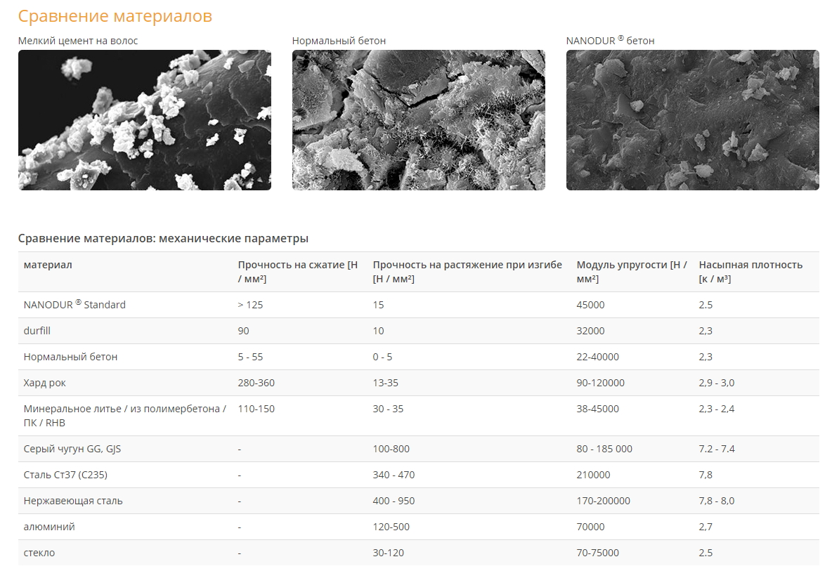Click column header 'Насыпная плотность'
The height and width of the screenshot is (578, 832).
click(x=750, y=272)
